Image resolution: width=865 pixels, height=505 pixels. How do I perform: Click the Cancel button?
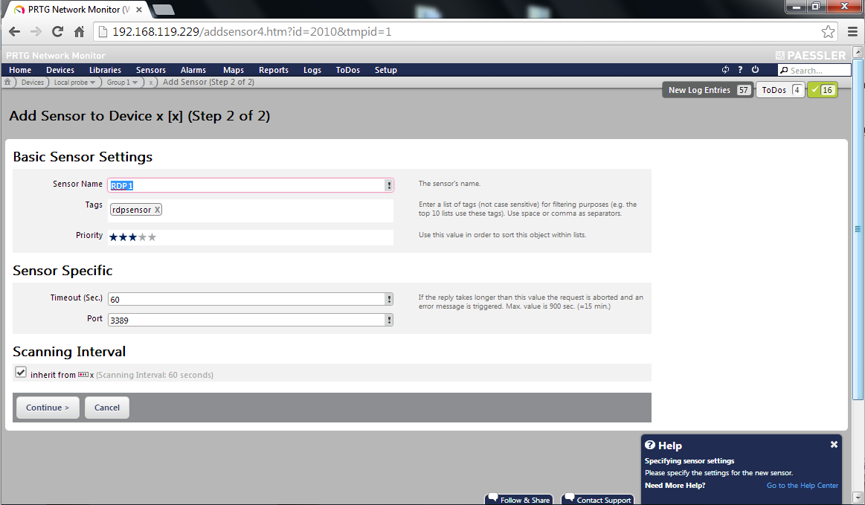point(106,408)
